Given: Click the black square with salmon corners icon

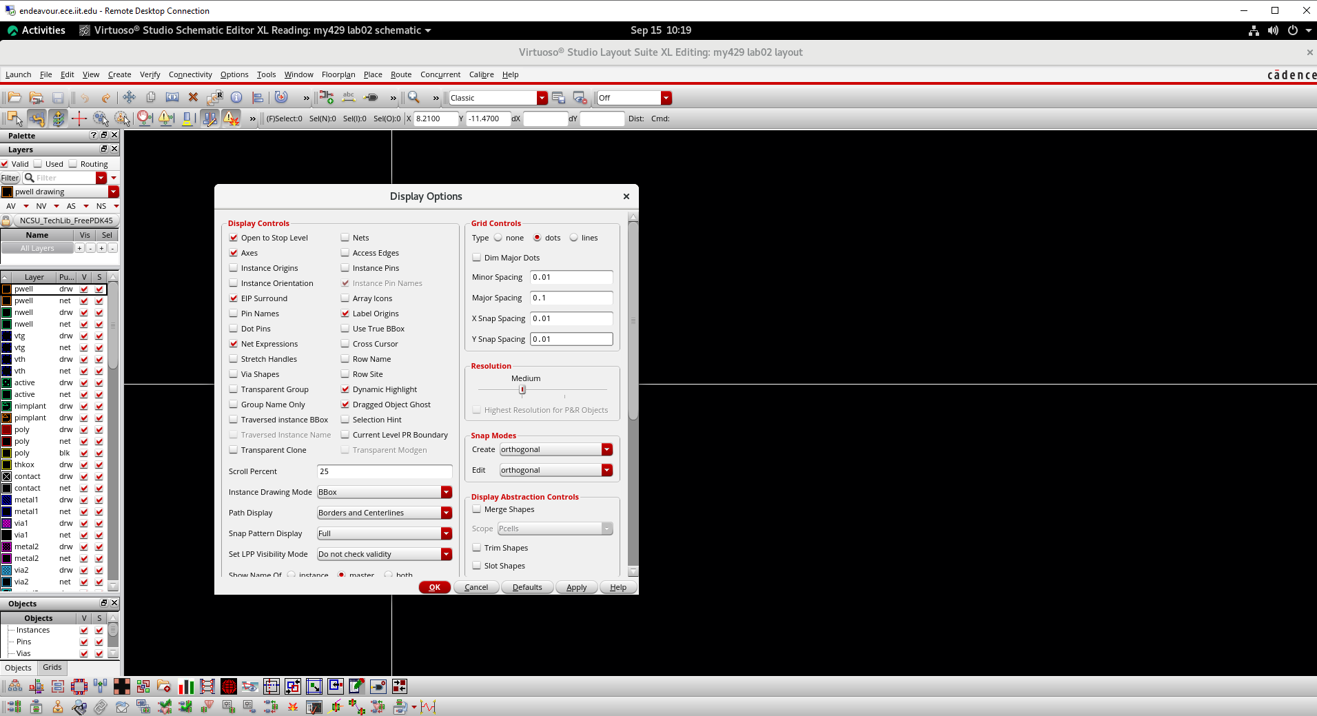Looking at the screenshot, I should (122, 686).
